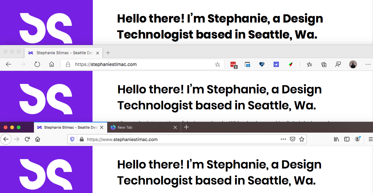Open a new tab in Edge
This screenshot has height=193, width=373.
108,53
